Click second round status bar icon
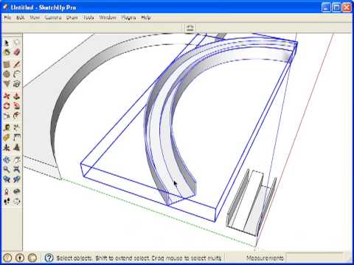Viewport: 354px width, 265px height. pos(20,258)
